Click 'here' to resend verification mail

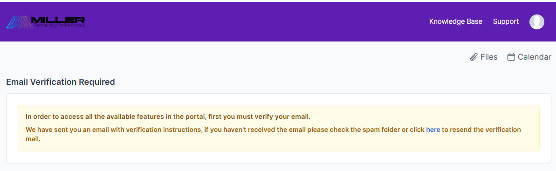[x=433, y=130]
